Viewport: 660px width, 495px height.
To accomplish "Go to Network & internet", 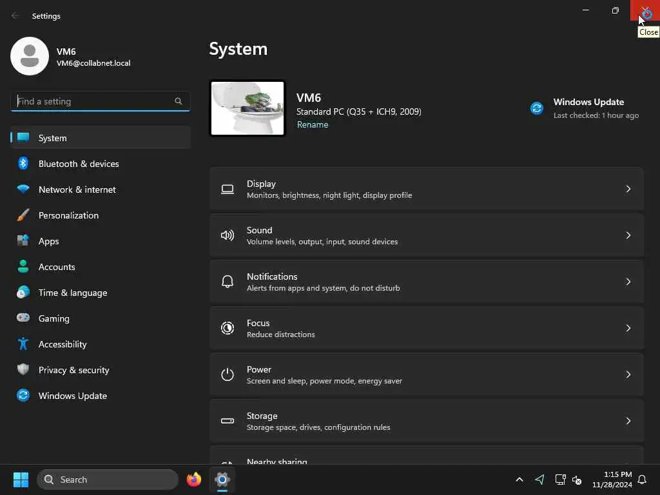I will click(x=101, y=189).
